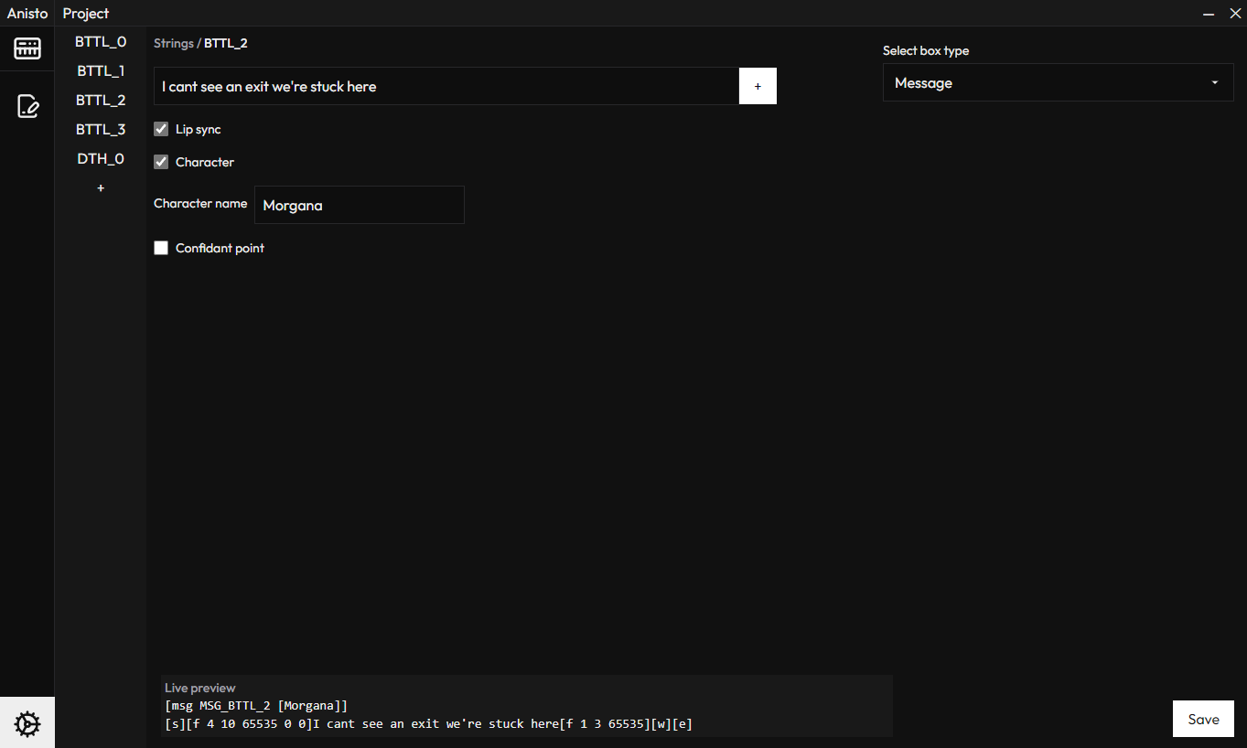1247x748 pixels.
Task: Select the BTTL_2 string
Action: click(x=101, y=101)
